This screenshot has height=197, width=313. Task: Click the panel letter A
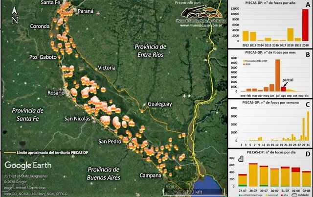[x=308, y=5]
